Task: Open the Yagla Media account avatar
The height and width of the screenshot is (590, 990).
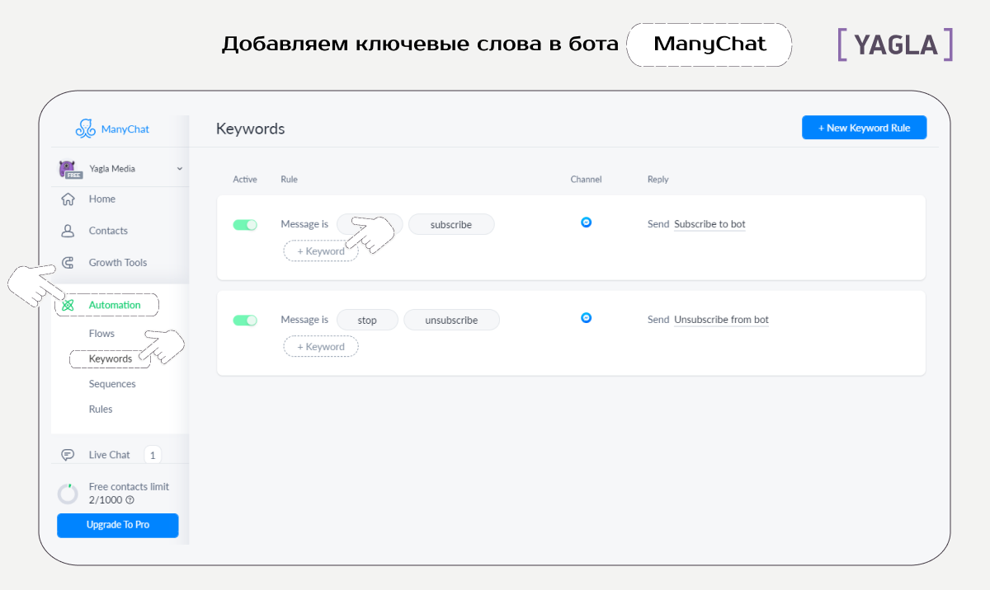Action: (x=68, y=169)
